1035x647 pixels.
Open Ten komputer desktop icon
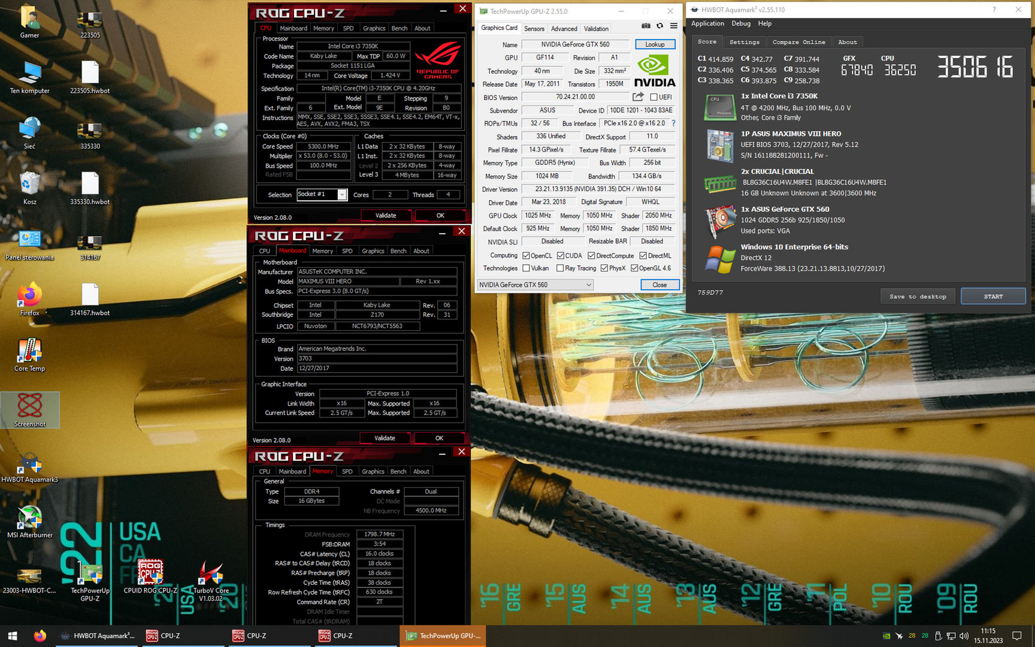click(30, 78)
